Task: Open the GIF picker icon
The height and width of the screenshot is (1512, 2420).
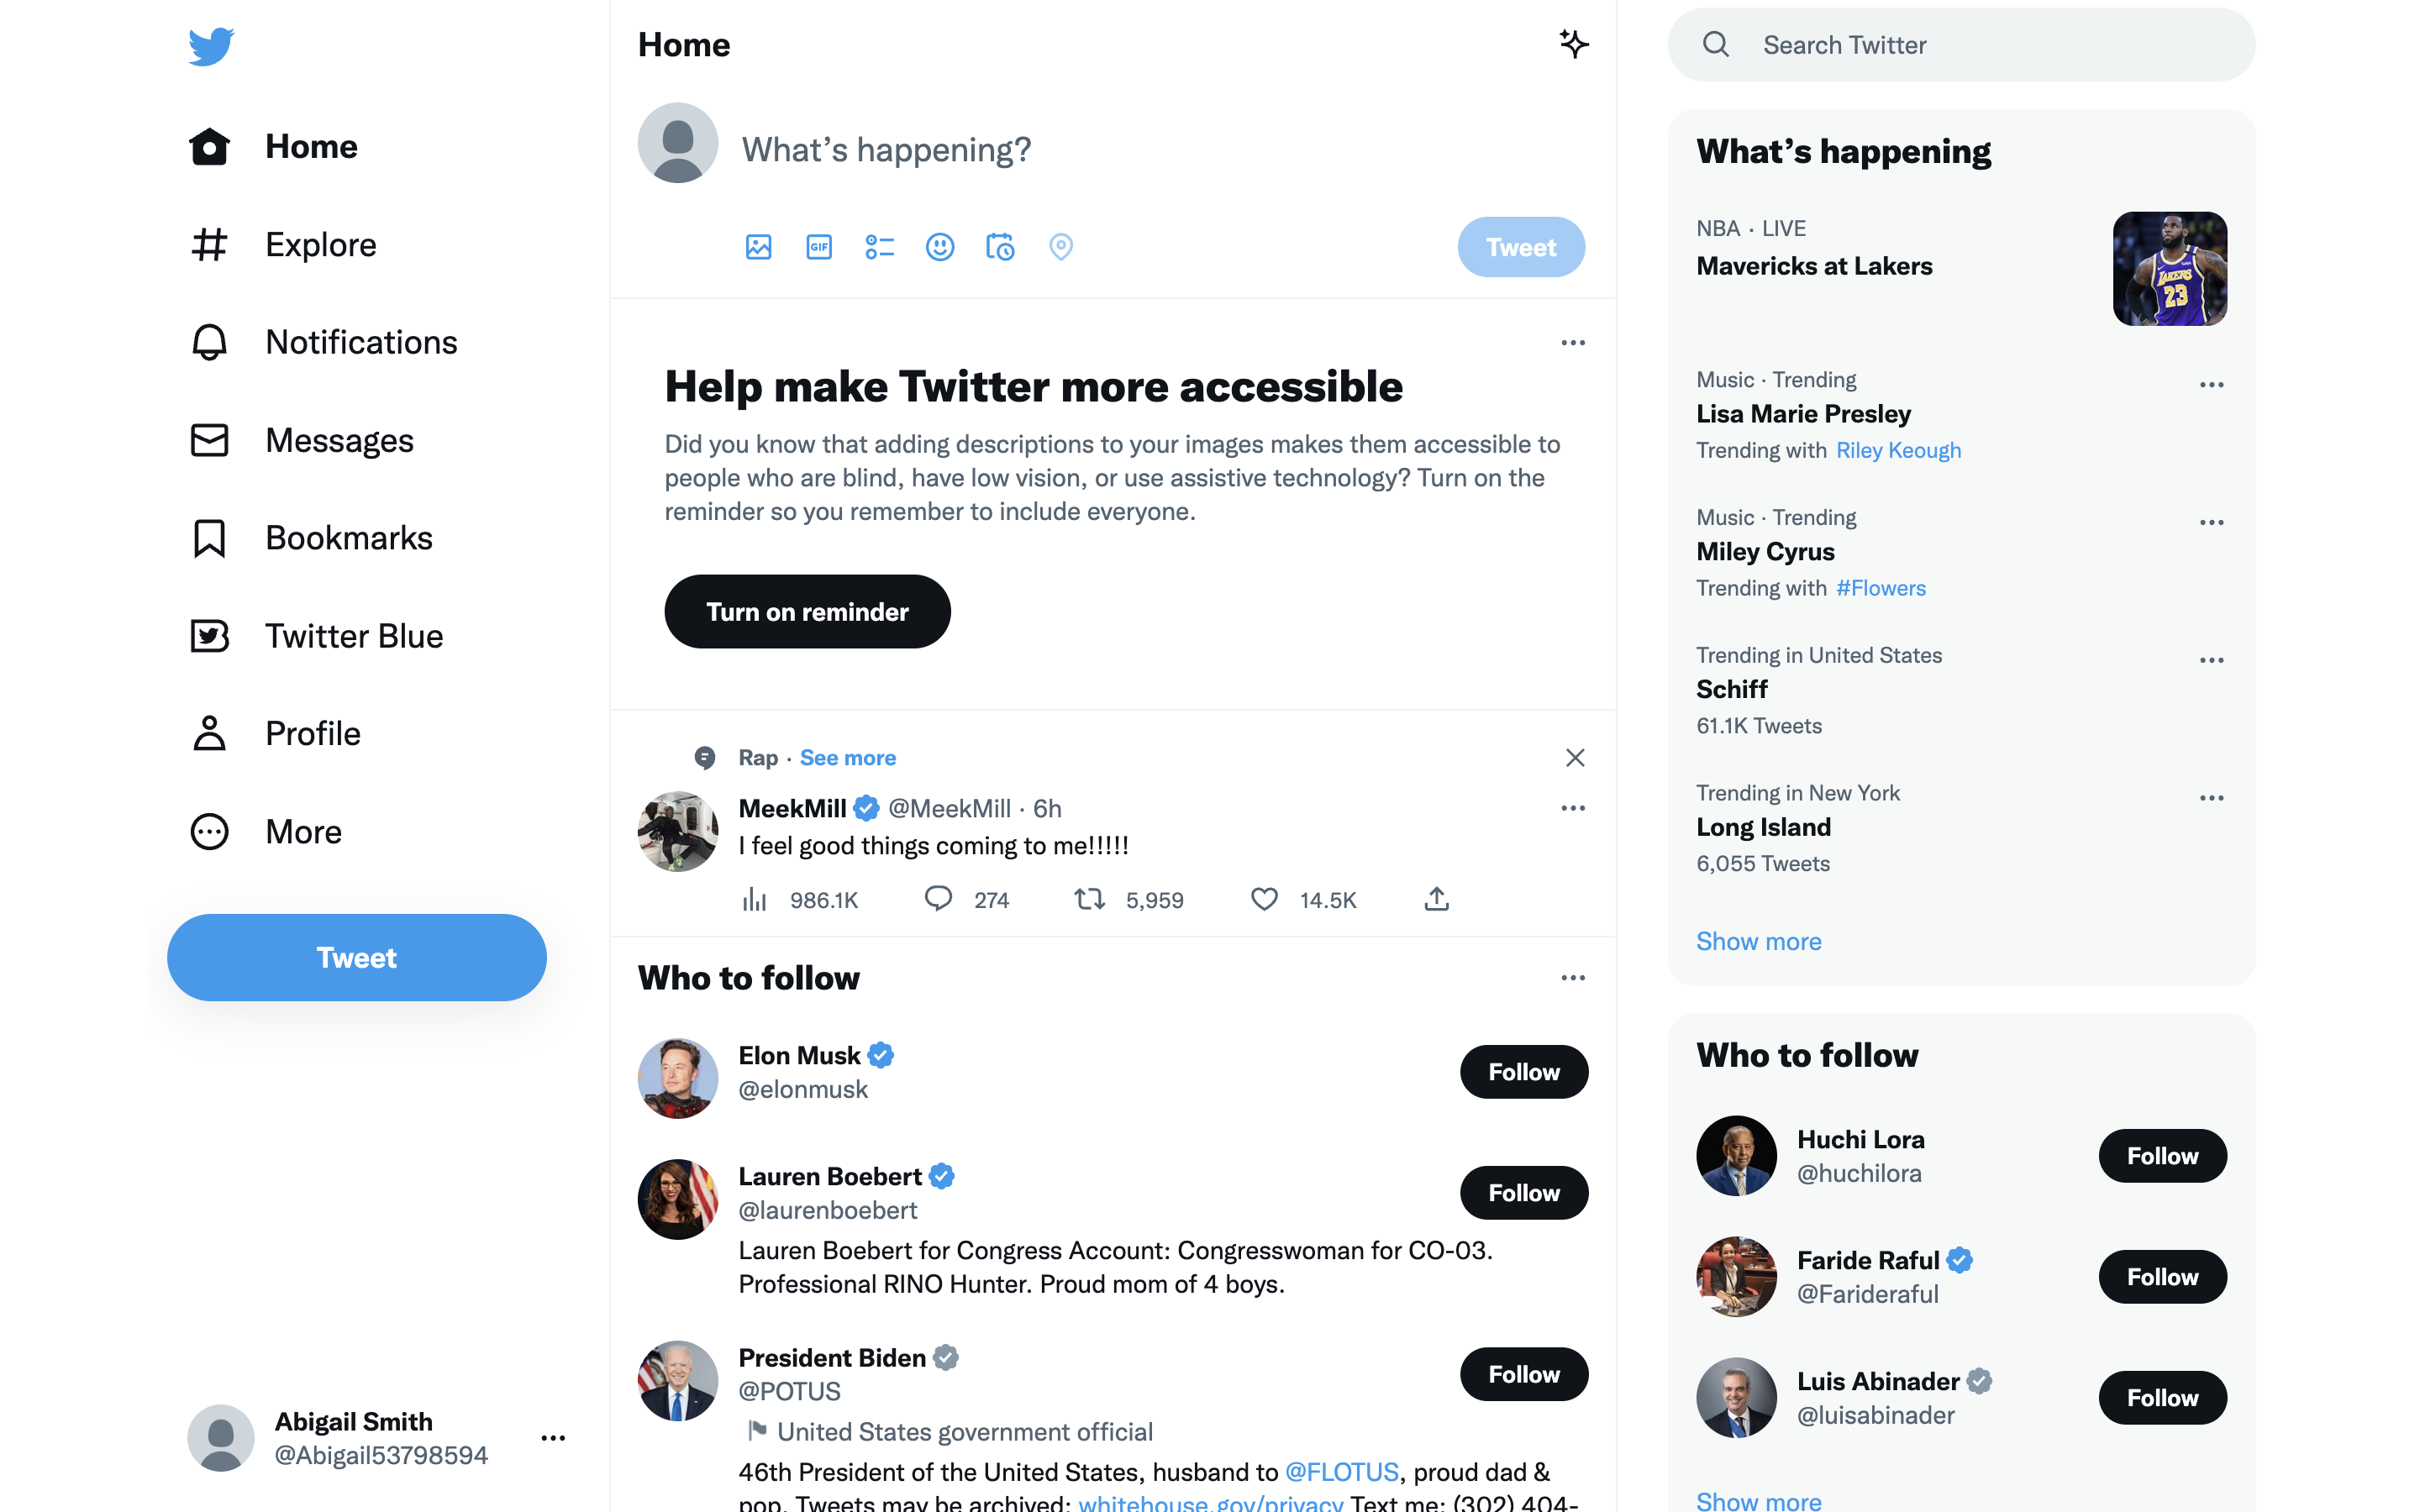Action: pyautogui.click(x=819, y=247)
